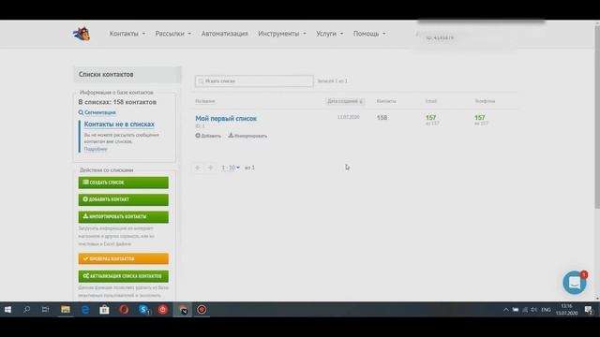Click the next page arrow
The image size is (600, 337).
coord(210,168)
